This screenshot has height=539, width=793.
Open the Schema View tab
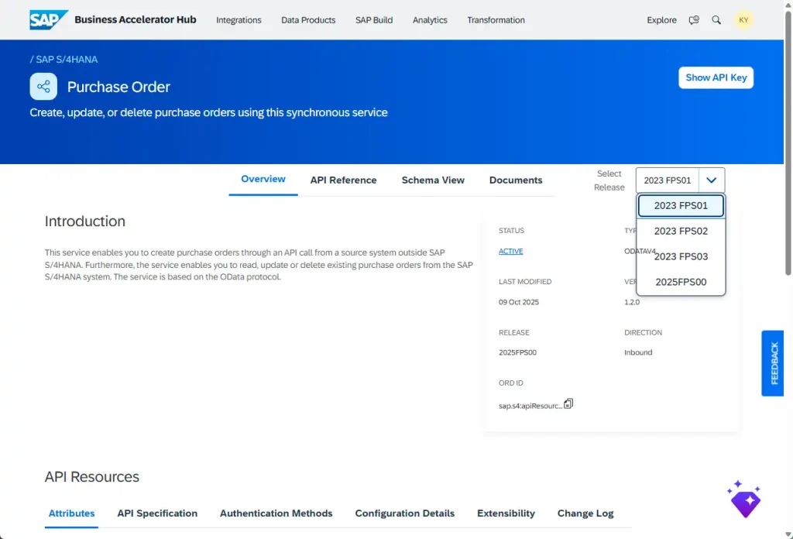433,180
